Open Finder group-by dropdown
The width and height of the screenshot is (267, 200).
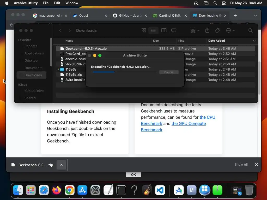pyautogui.click(x=195, y=30)
